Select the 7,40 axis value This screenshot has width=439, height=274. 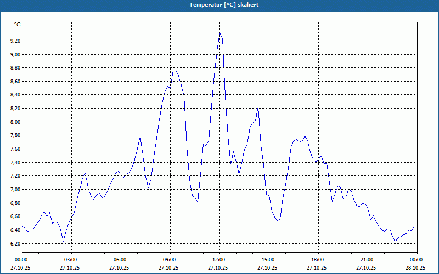(x=16, y=163)
